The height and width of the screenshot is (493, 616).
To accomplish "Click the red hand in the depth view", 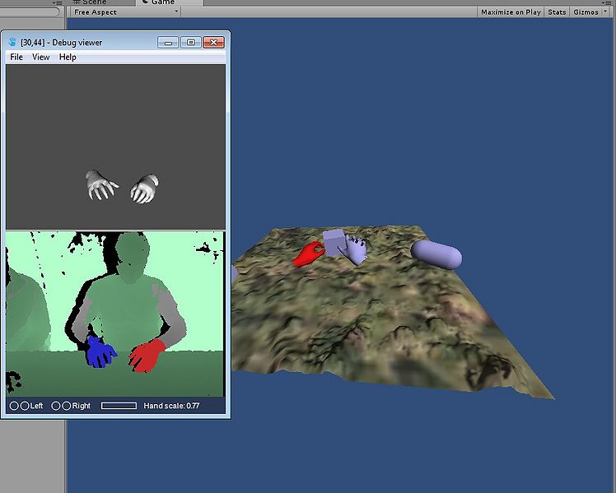I will 147,356.
